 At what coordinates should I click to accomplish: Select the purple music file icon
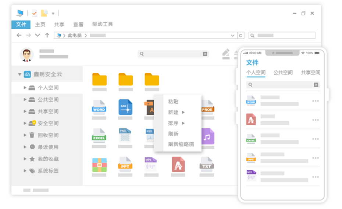pyautogui.click(x=207, y=136)
